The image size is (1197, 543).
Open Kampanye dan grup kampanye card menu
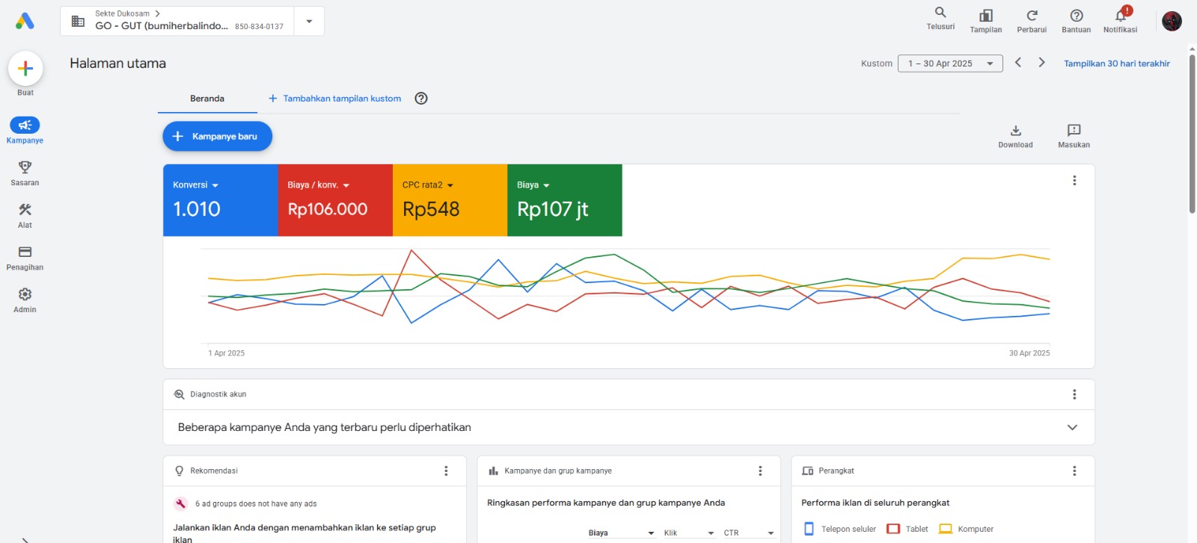point(760,471)
